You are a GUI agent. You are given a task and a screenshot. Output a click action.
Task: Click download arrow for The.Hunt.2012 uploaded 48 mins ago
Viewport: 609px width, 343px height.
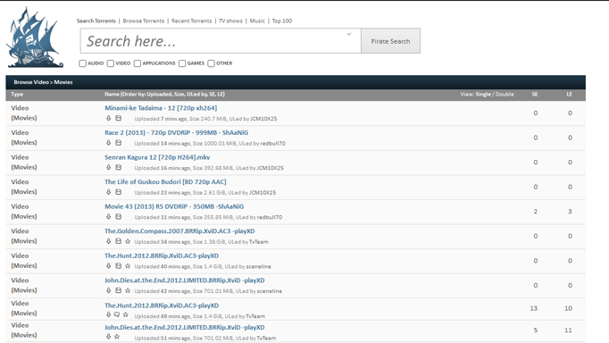(x=108, y=314)
